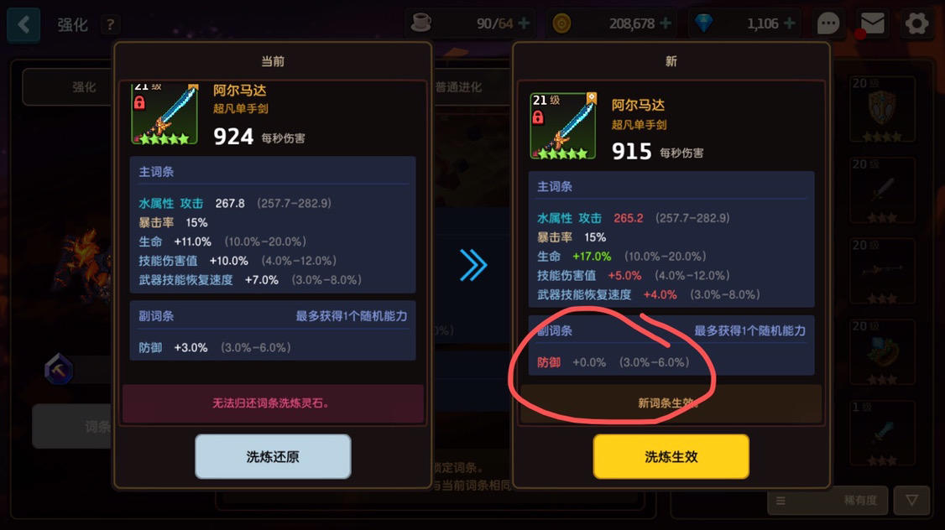Click the 洗炼还原 button
The image size is (945, 530).
273,456
